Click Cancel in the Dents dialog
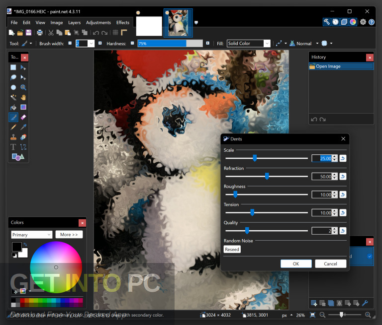This screenshot has height=325, width=382. tap(330, 264)
